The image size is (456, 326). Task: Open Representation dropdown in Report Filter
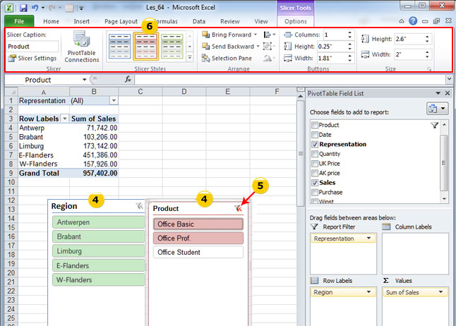[368, 239]
